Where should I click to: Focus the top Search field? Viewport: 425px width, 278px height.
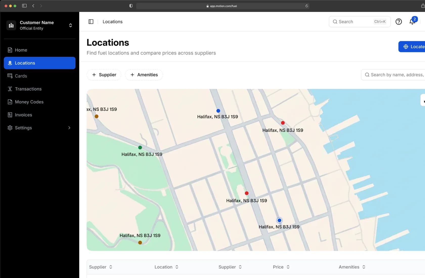point(360,22)
